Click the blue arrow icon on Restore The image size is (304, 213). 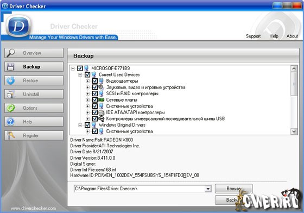(10, 80)
